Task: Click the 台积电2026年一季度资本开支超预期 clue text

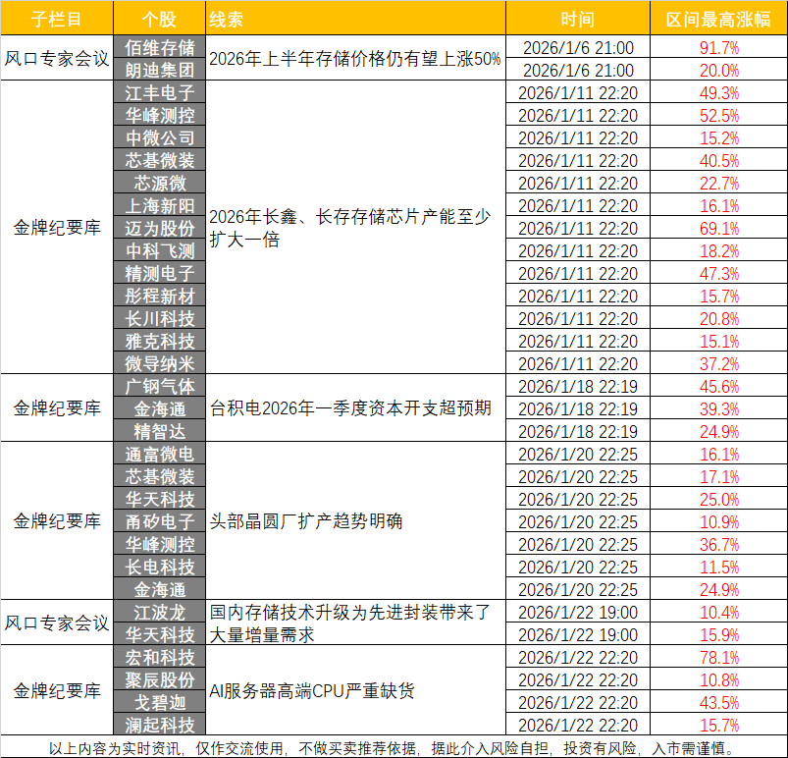Action: [x=351, y=408]
